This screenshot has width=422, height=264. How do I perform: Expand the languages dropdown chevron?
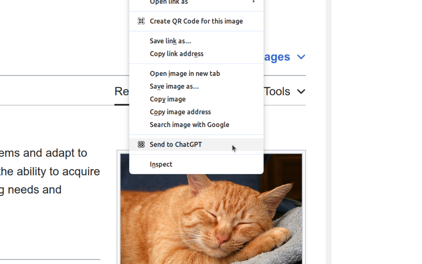click(x=301, y=57)
